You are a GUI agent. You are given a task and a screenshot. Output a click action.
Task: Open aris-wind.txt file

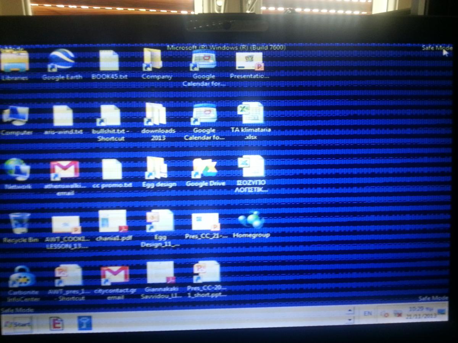(x=63, y=120)
